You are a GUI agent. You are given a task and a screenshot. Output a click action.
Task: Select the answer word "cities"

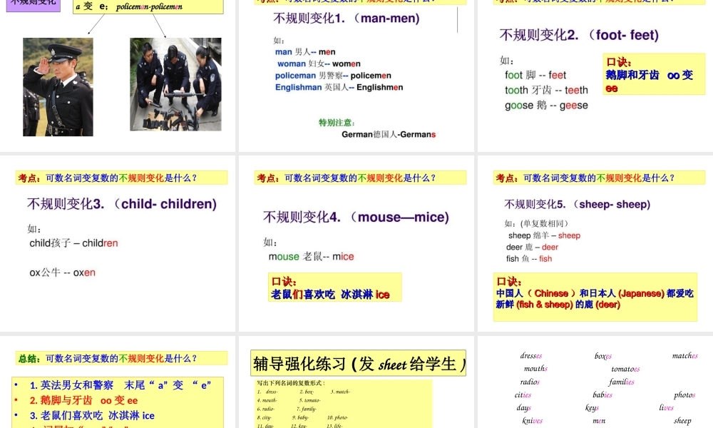(x=523, y=394)
